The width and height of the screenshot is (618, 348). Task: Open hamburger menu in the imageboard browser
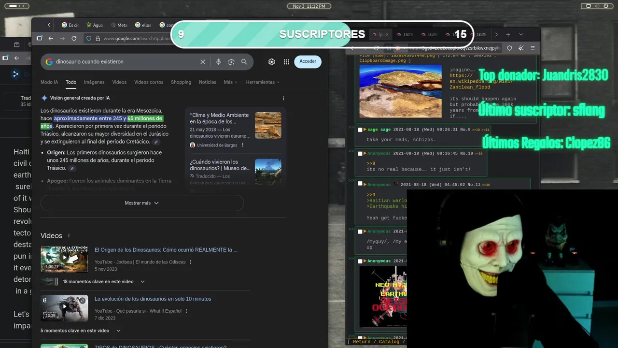click(x=533, y=48)
